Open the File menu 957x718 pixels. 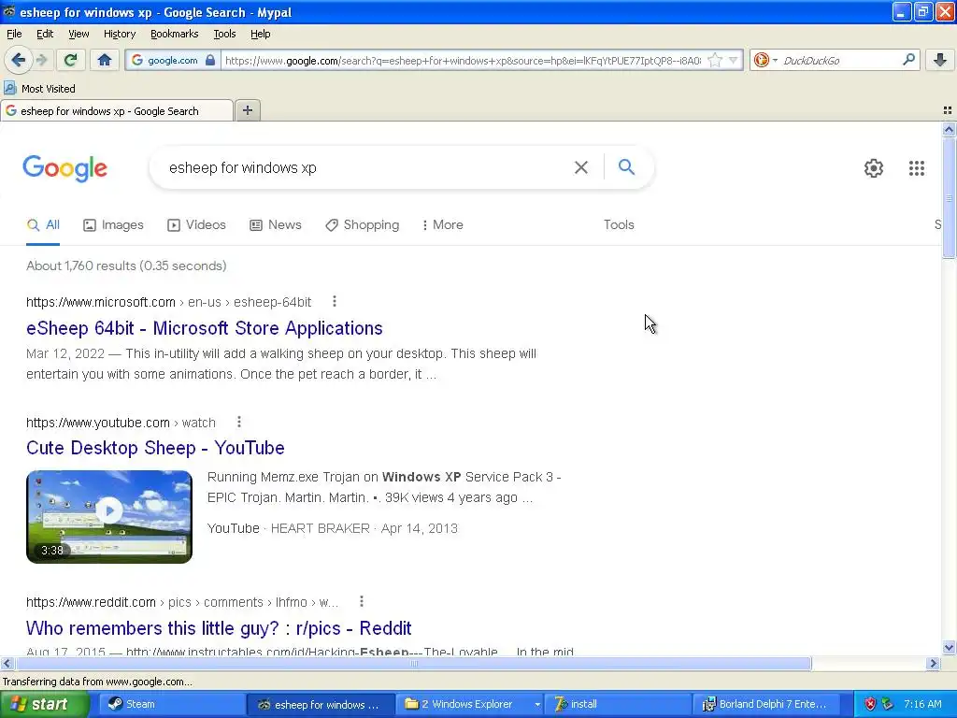(x=14, y=35)
